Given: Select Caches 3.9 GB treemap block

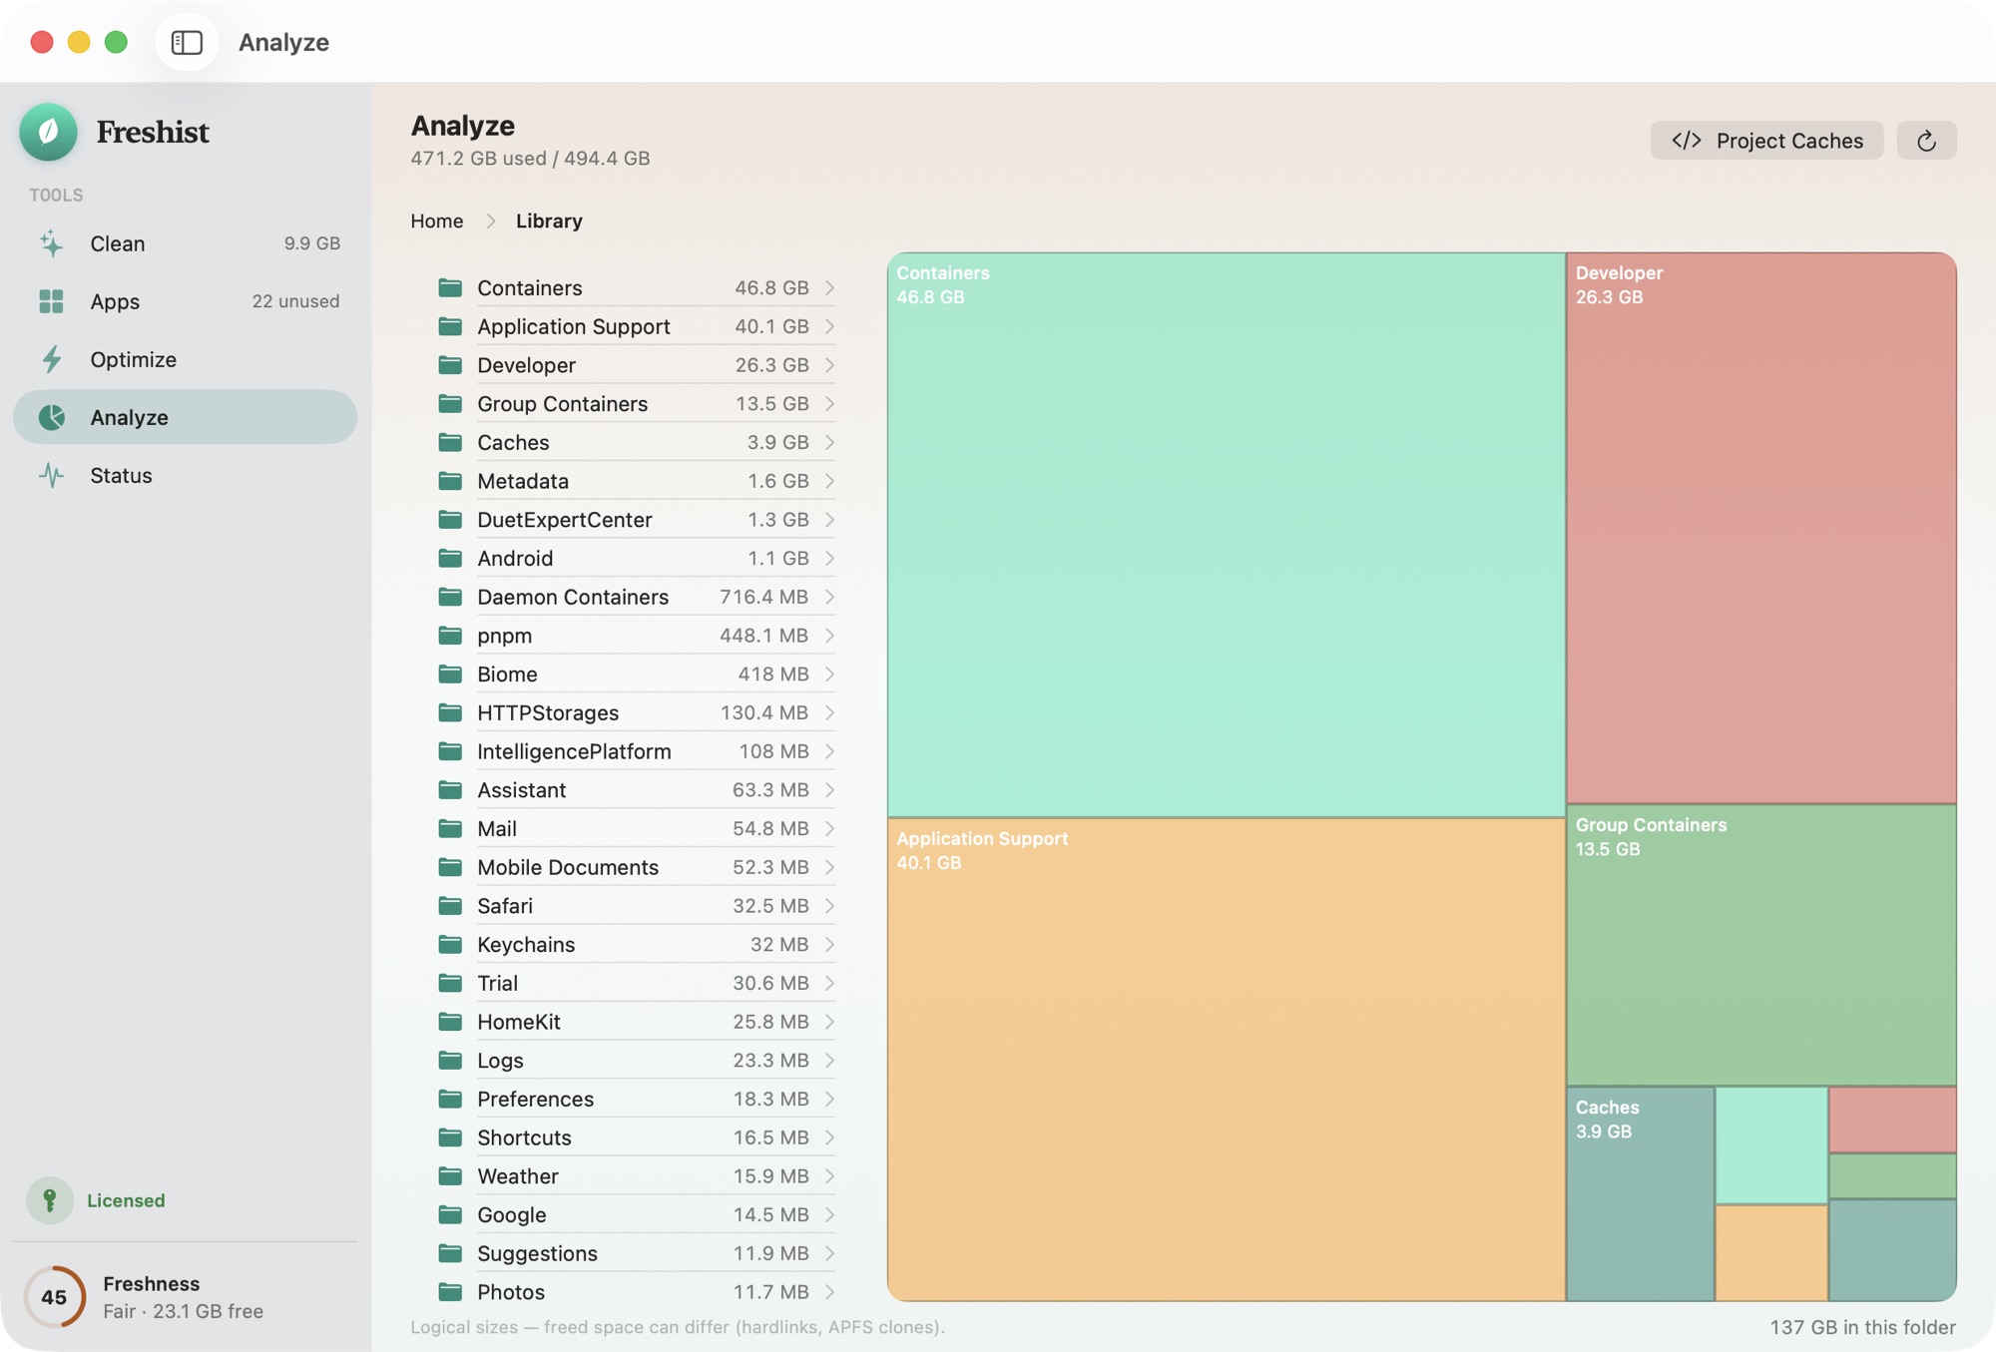Looking at the screenshot, I should pyautogui.click(x=1641, y=1193).
